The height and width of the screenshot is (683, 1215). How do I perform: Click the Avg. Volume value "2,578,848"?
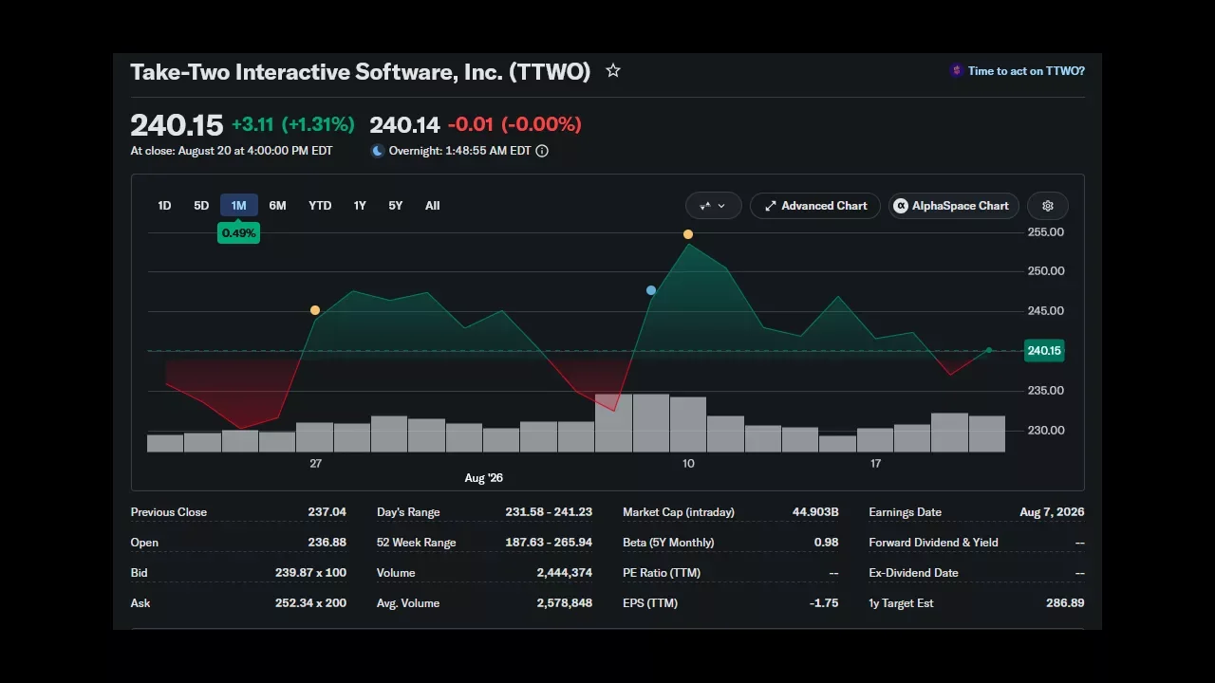coord(564,603)
